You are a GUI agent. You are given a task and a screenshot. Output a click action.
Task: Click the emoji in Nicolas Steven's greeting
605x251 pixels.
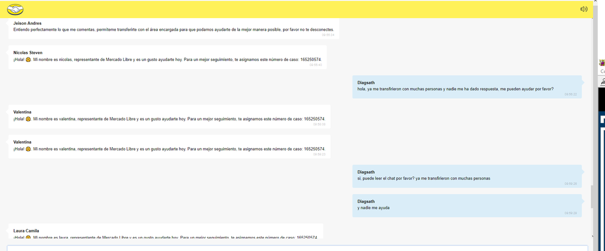(x=29, y=59)
